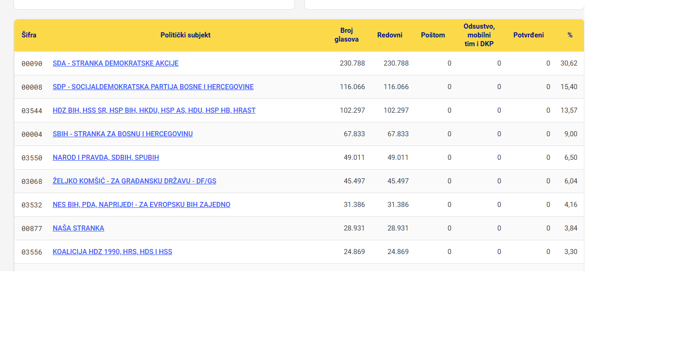Click the Šifra column header
This screenshot has height=346, width=677.
point(29,35)
